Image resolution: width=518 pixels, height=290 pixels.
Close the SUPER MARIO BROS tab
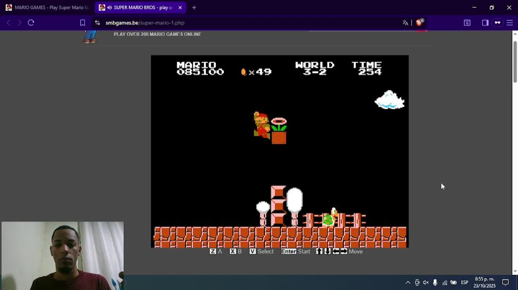(180, 8)
